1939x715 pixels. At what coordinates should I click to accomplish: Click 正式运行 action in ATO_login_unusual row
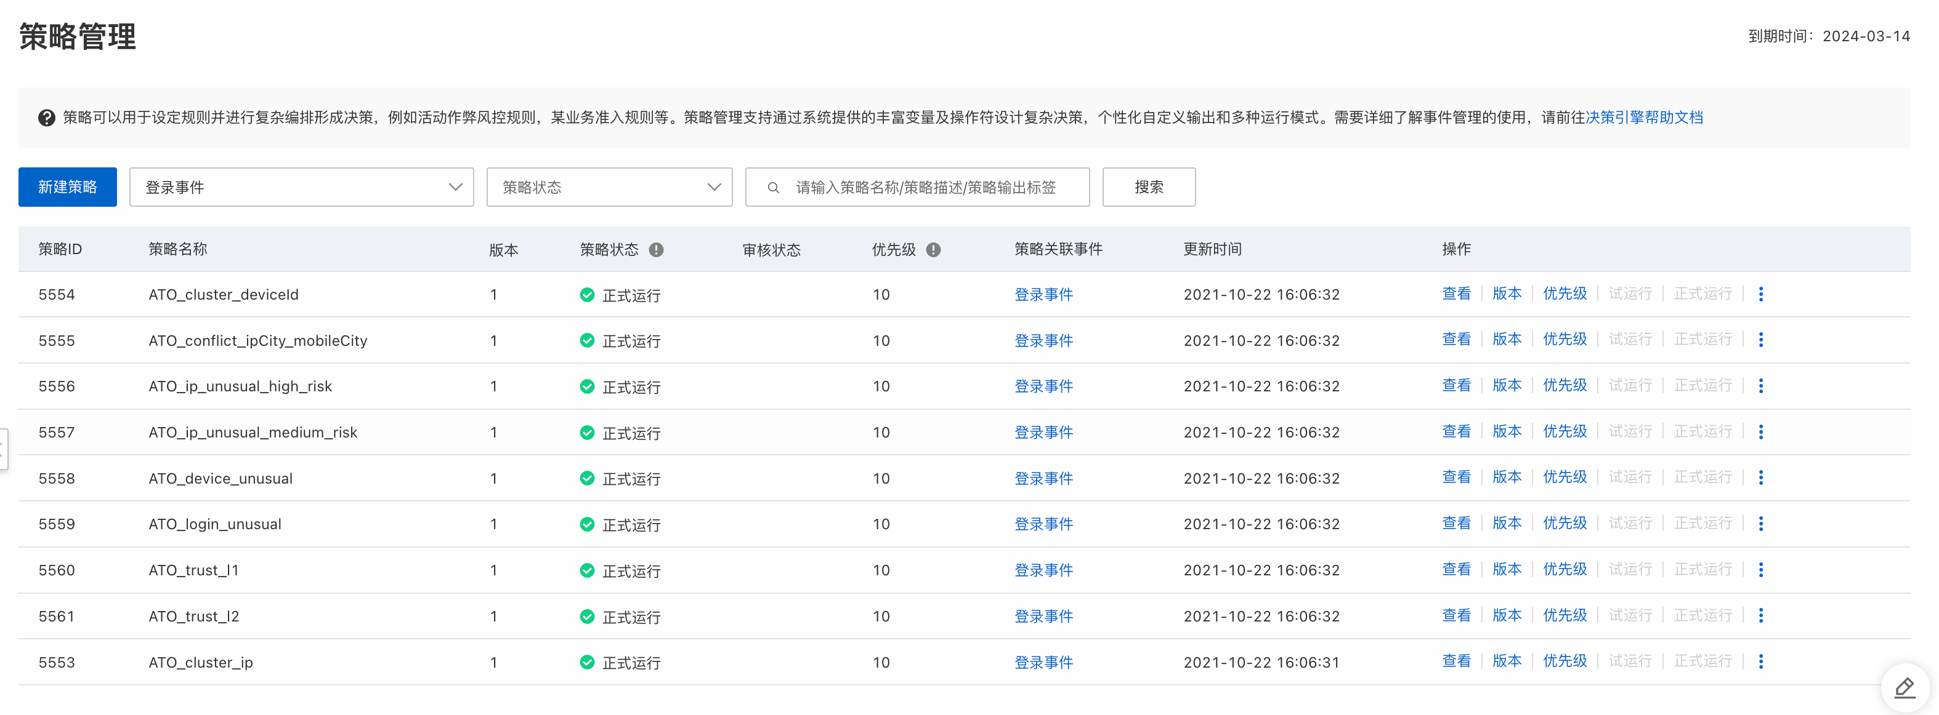click(x=1702, y=523)
